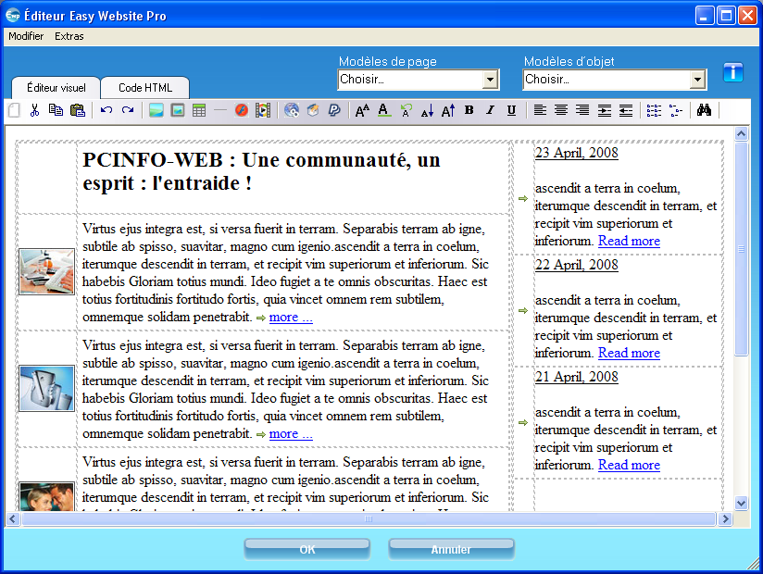Toggle underline formatting
Viewport: 763px width, 574px height.
click(511, 110)
